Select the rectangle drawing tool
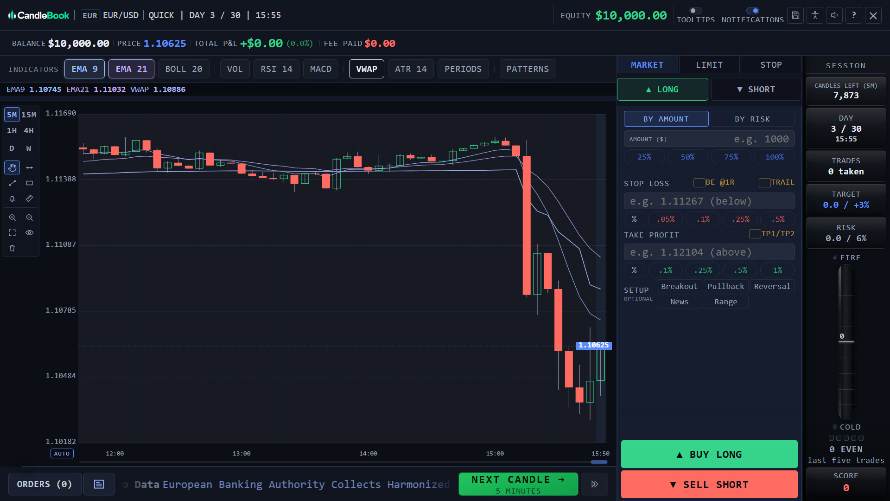Screen dimensions: 890x501 [x=29, y=183]
